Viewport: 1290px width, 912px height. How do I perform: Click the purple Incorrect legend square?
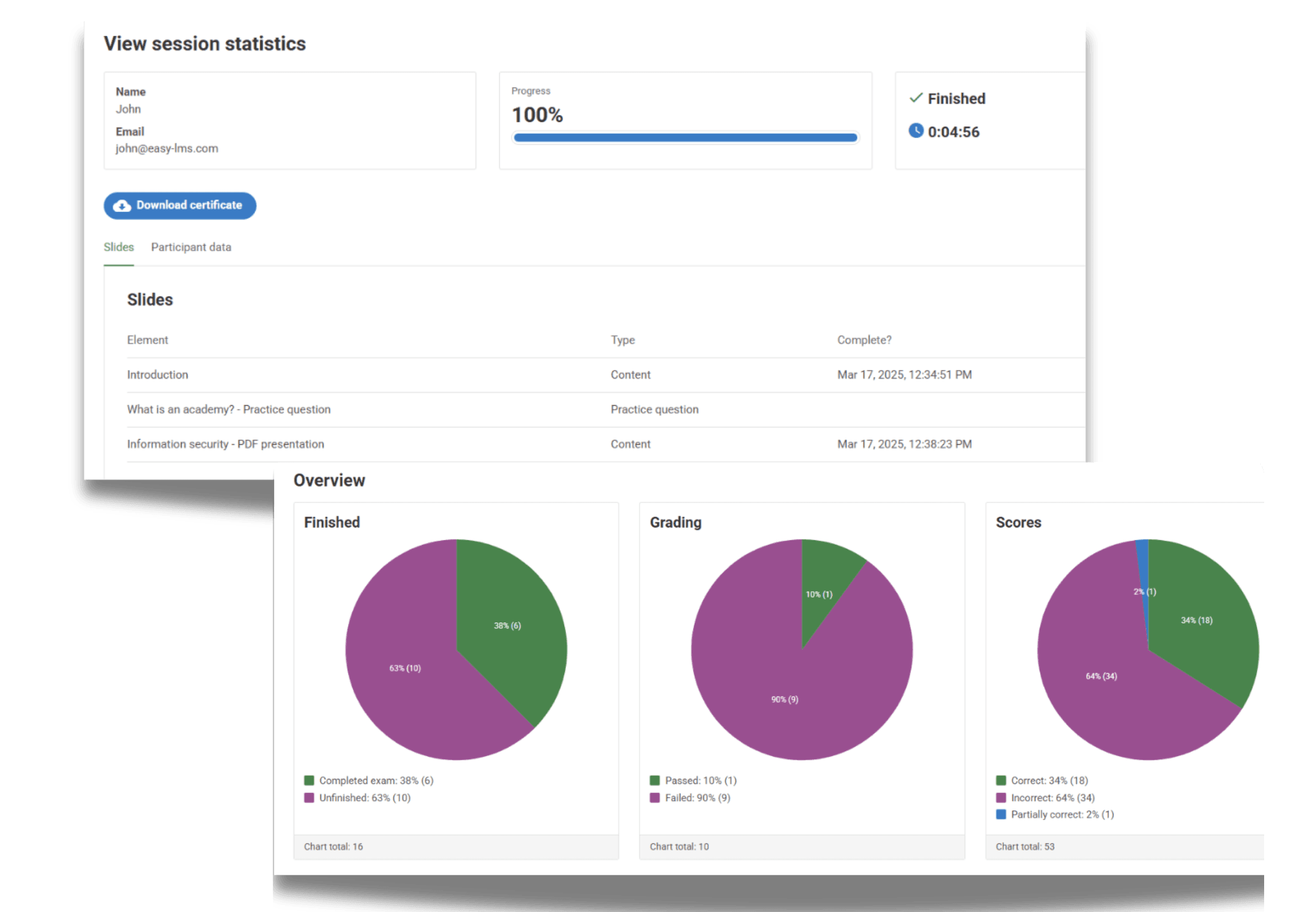pos(1001,798)
